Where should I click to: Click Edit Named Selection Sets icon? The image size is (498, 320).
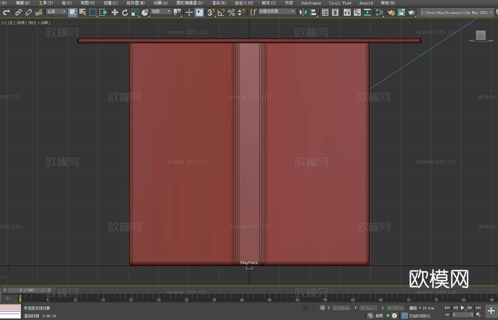[253, 12]
